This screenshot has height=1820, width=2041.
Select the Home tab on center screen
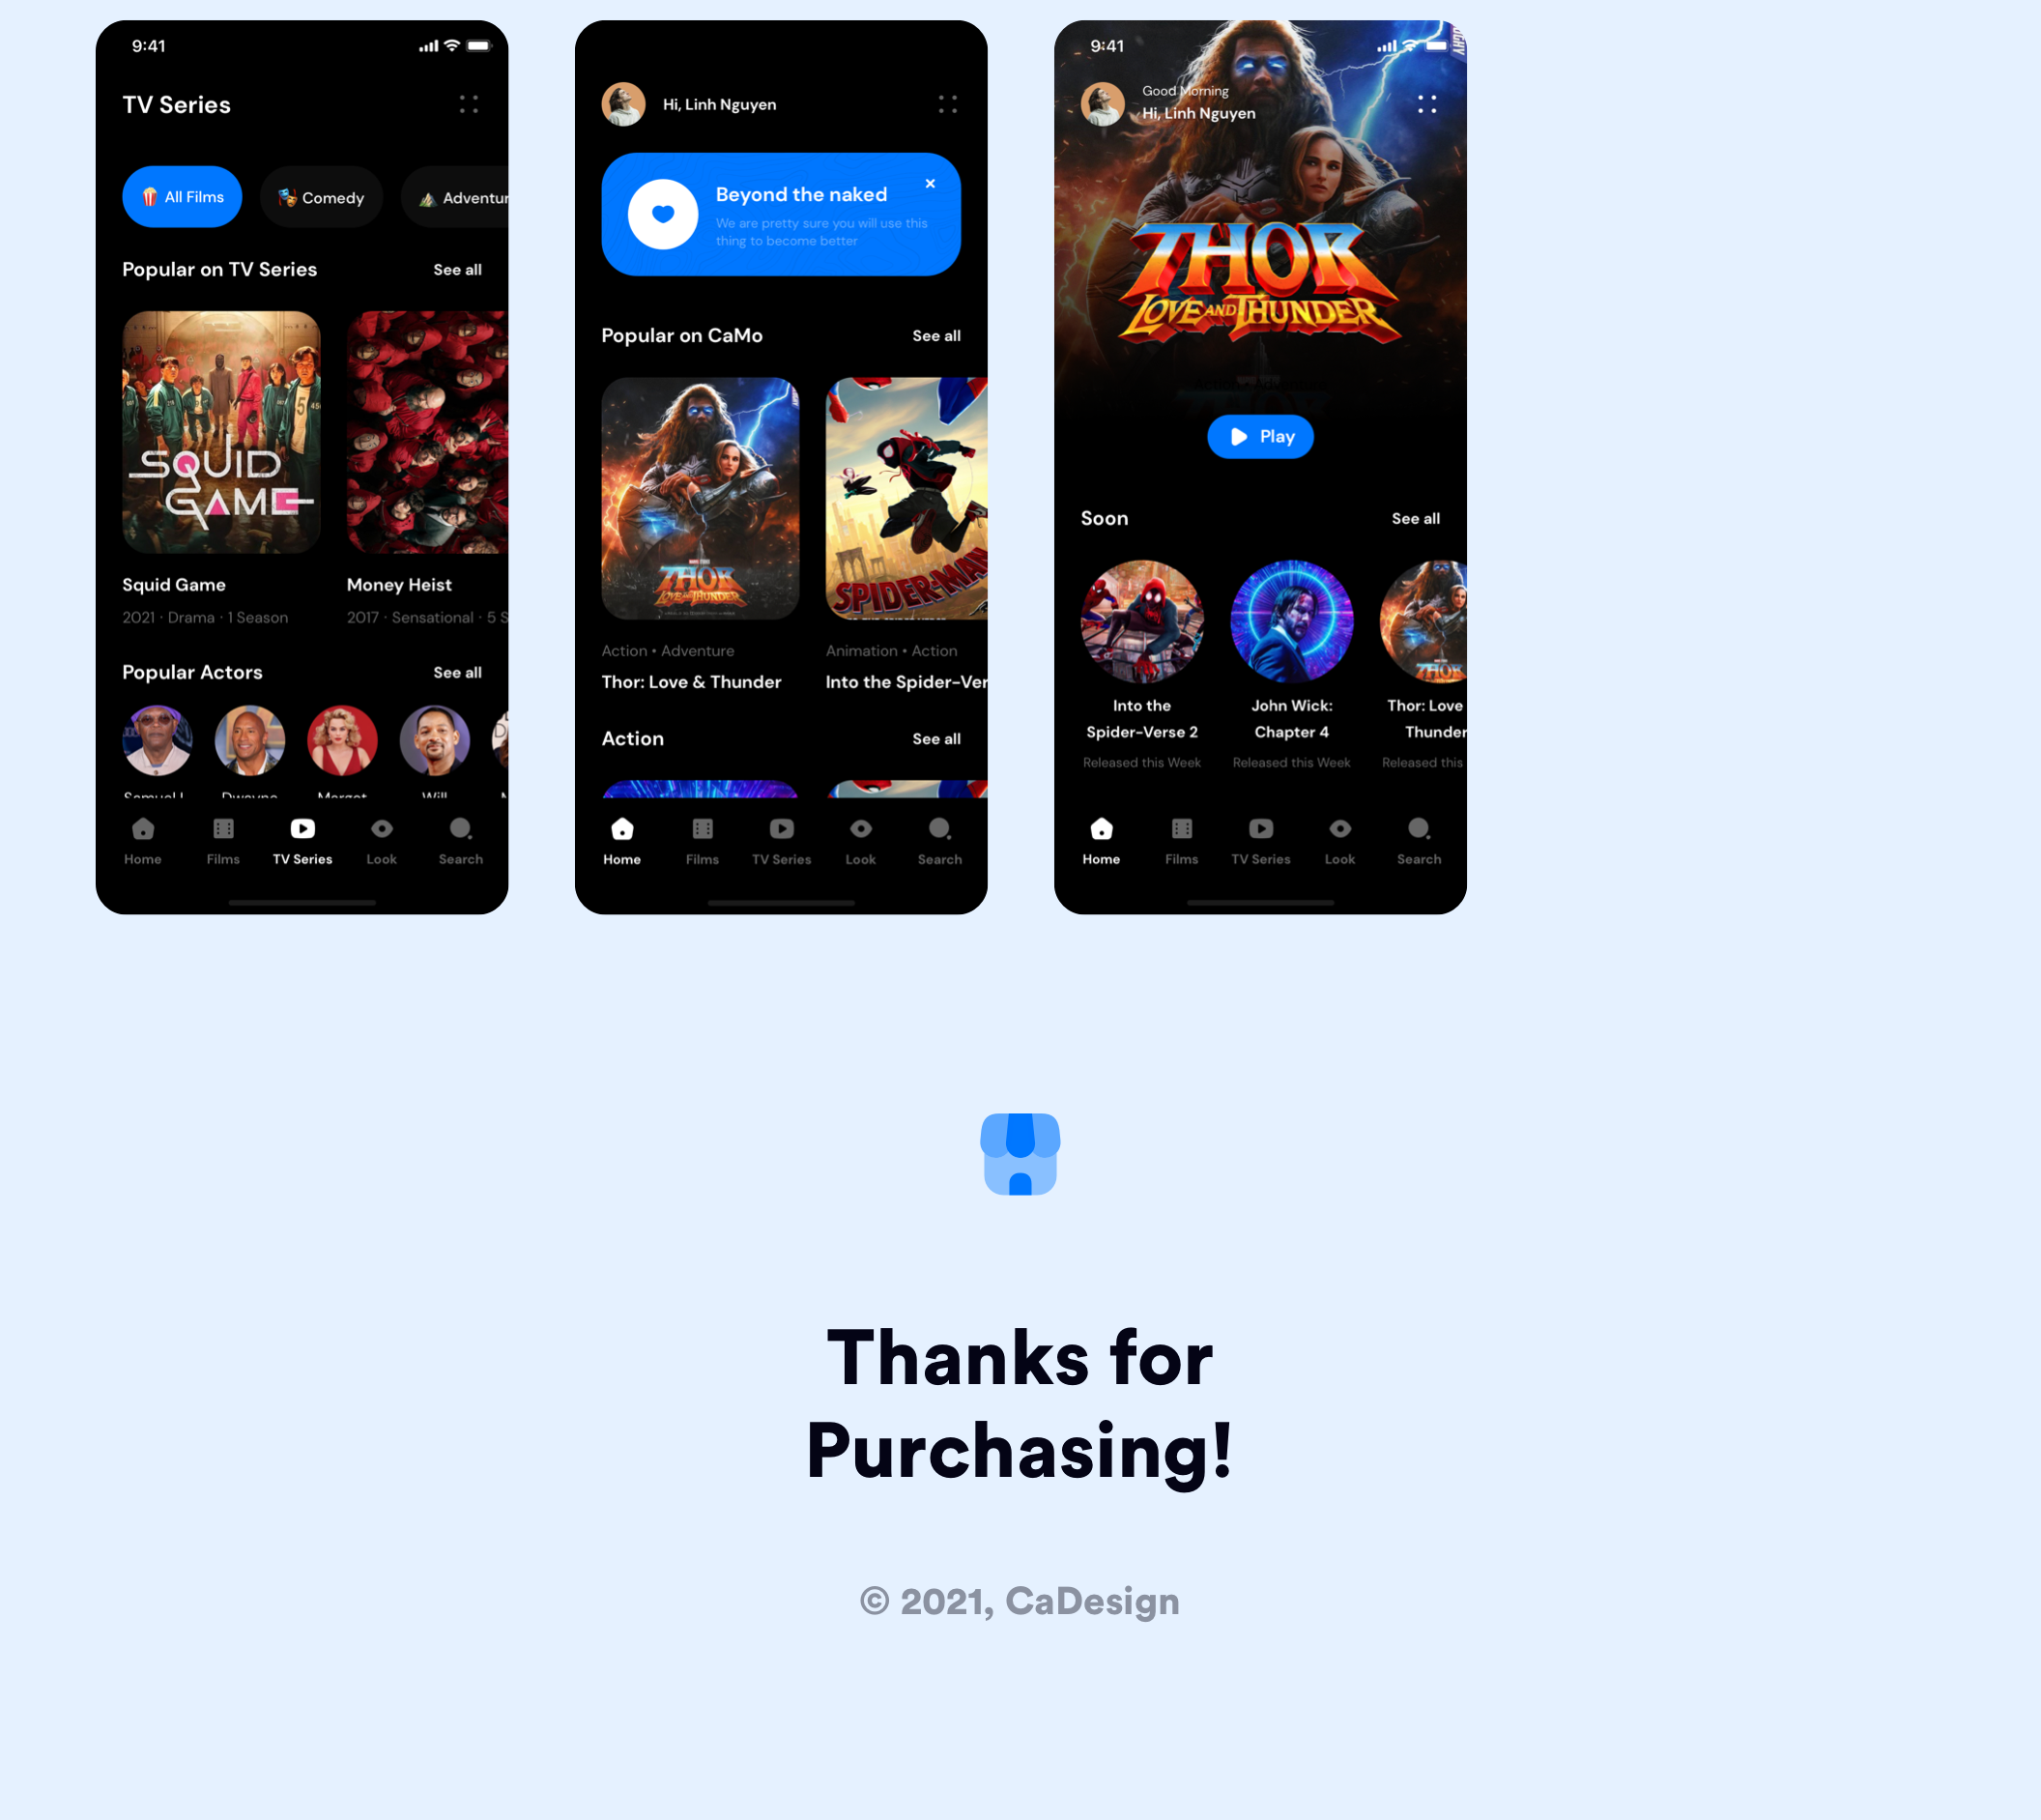(621, 840)
